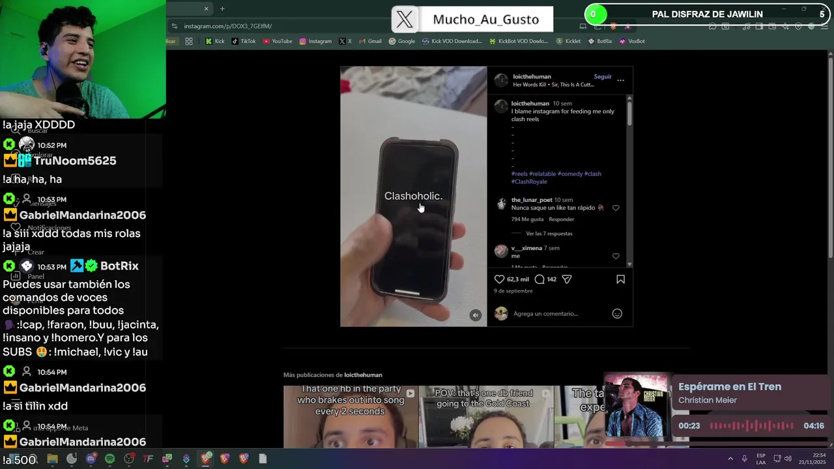Open site info icon beside the URL
This screenshot has width=834, height=469.
[x=174, y=26]
